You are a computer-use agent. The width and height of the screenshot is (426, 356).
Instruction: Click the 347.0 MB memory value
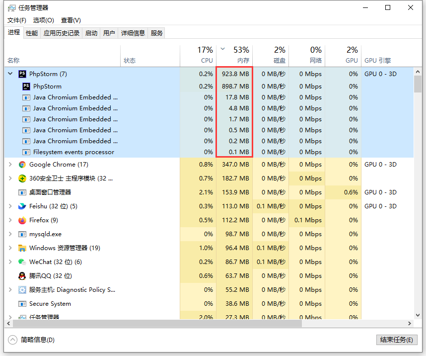(x=234, y=165)
